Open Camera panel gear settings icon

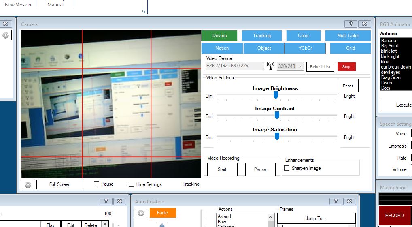coord(28,185)
